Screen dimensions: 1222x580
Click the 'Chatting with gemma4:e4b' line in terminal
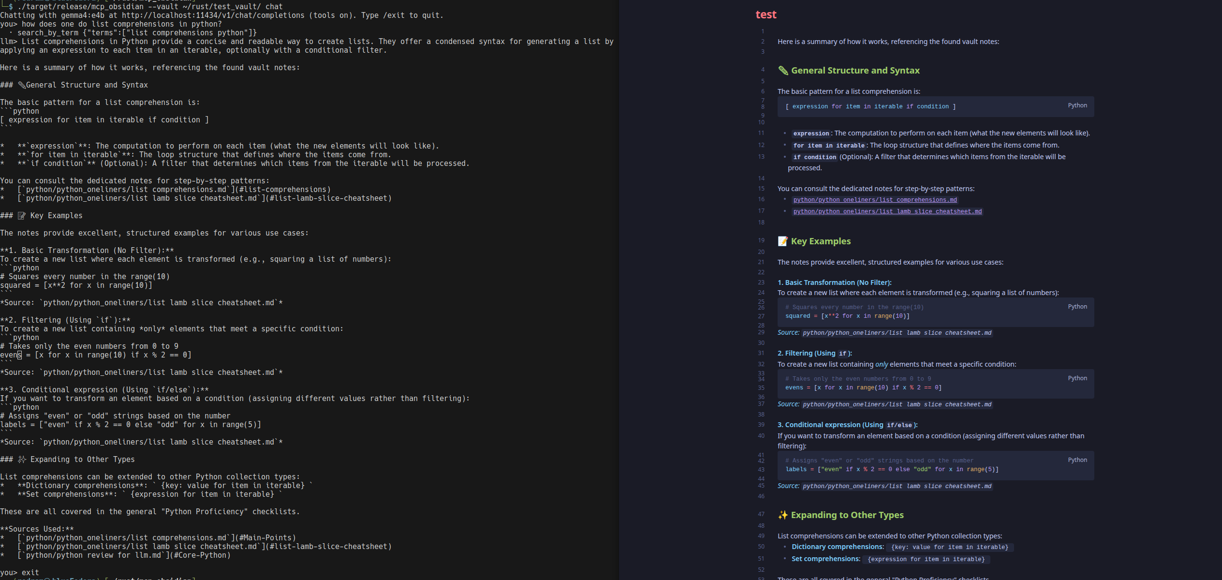pyautogui.click(x=221, y=15)
